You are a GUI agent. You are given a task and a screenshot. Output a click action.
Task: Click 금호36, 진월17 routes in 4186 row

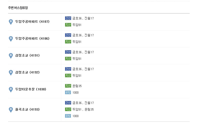83,35
